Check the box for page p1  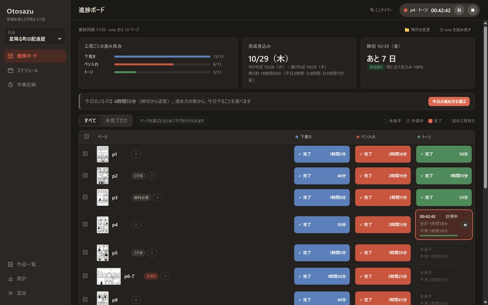(x=85, y=154)
